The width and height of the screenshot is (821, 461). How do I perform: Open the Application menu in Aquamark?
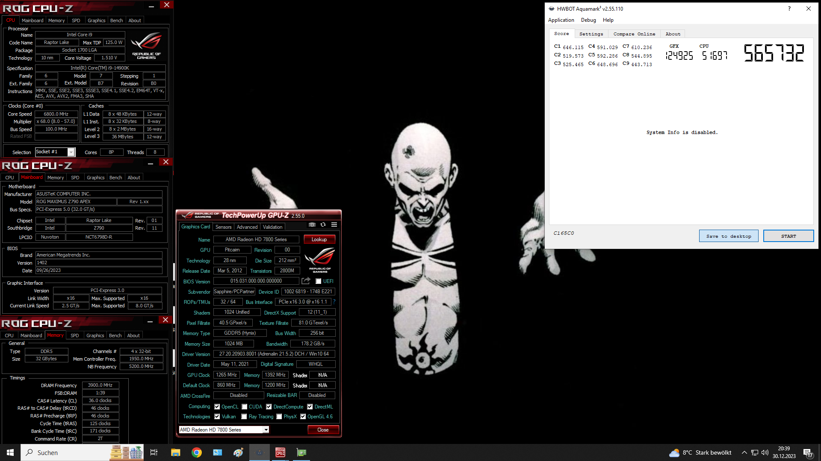tap(561, 20)
